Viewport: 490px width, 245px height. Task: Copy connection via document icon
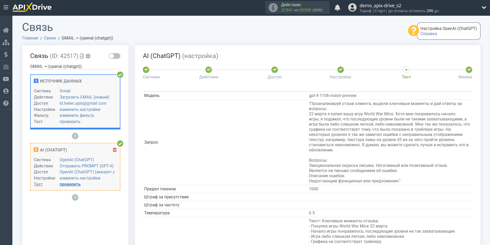[x=82, y=56]
